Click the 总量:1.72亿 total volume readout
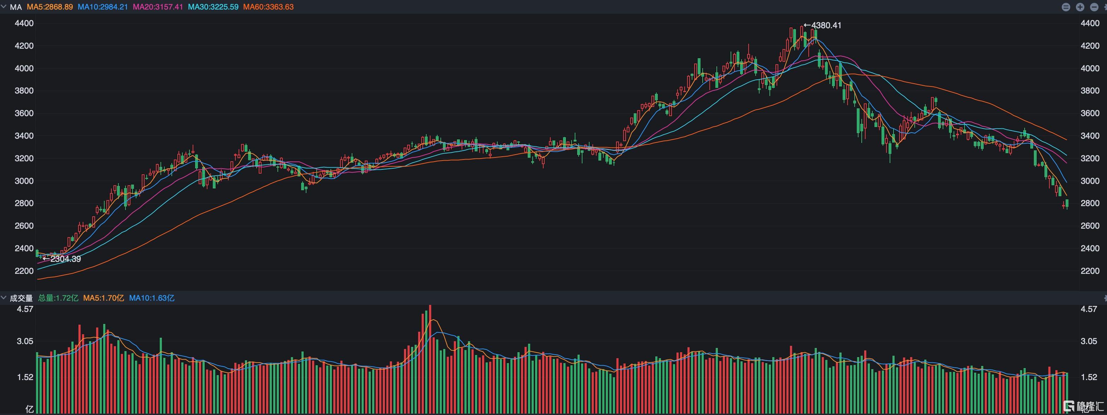 58,298
